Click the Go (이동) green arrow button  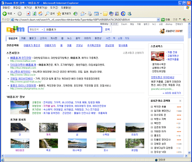(x=165, y=20)
